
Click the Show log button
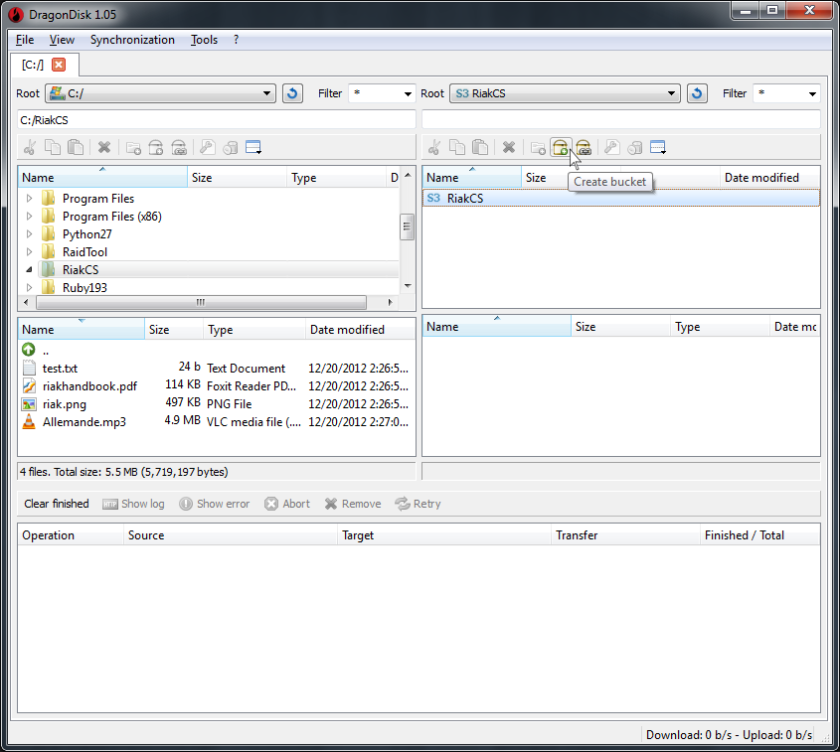pyautogui.click(x=133, y=504)
